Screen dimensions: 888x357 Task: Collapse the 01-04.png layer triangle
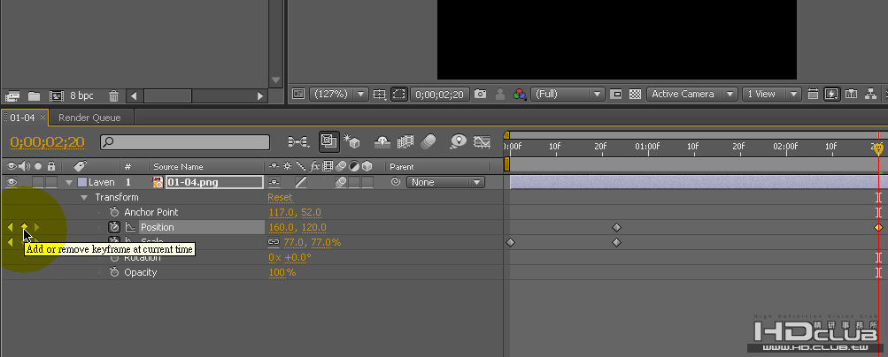point(69,182)
